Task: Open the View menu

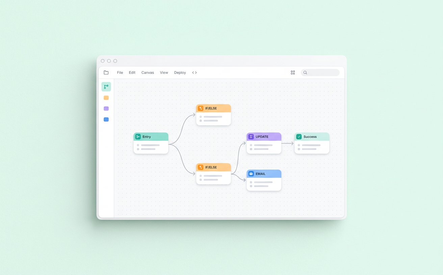Action: point(164,72)
